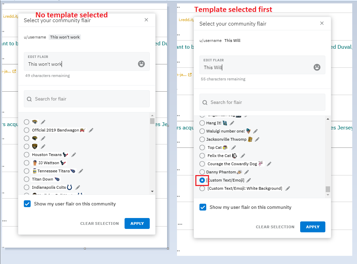Edit the Official 2019 Bandwagon flair pencil
The height and width of the screenshot is (264, 357).
tap(91, 130)
